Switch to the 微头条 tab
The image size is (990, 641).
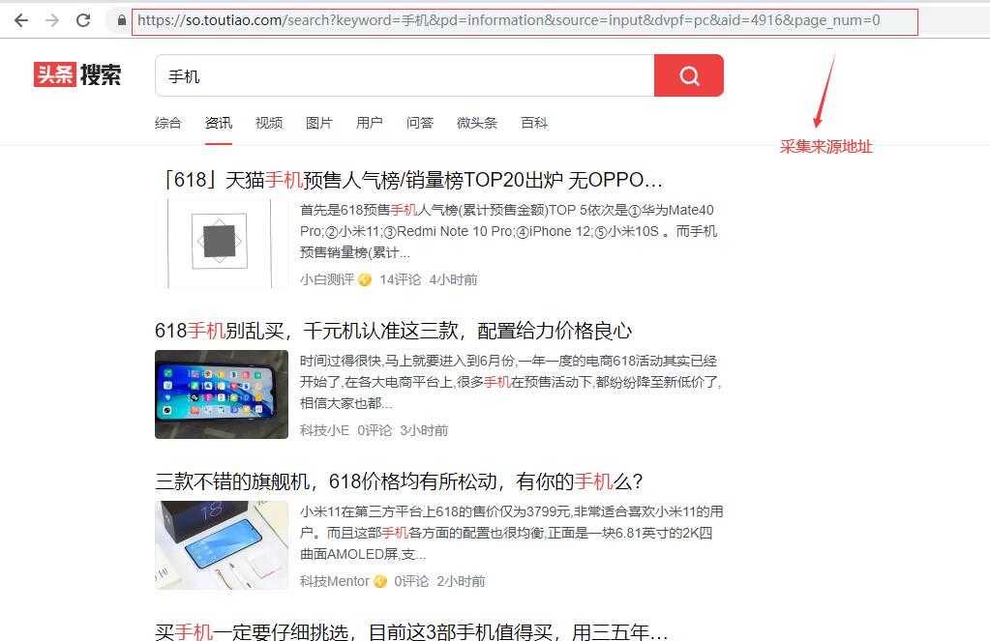click(477, 123)
